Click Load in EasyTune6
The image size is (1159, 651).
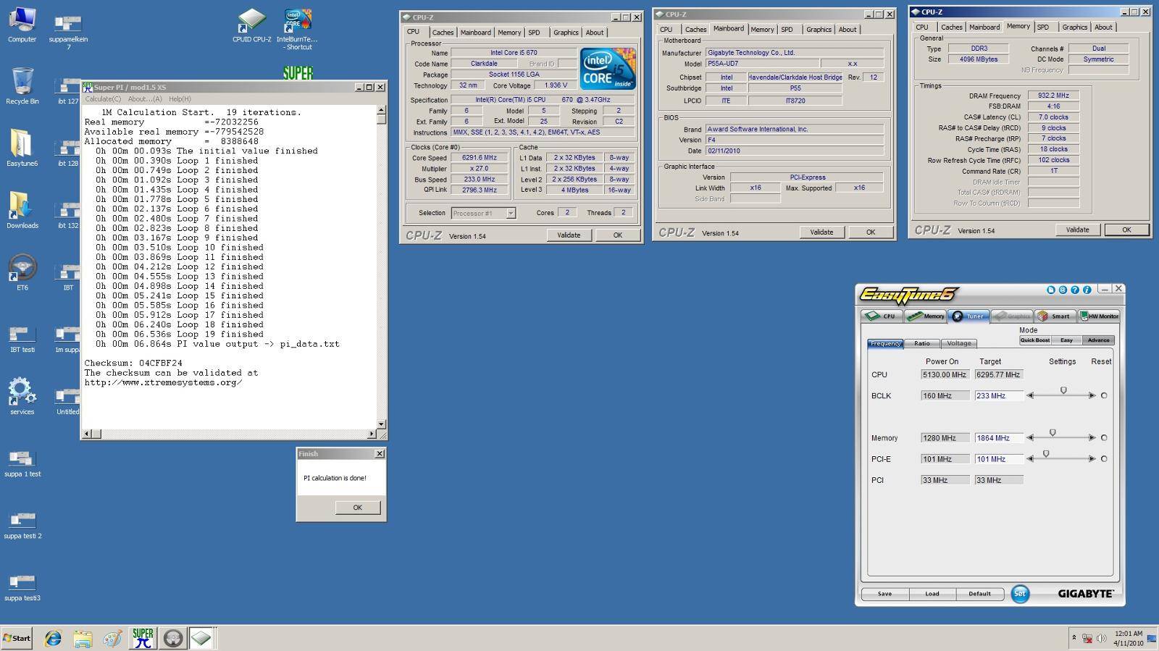coord(932,594)
